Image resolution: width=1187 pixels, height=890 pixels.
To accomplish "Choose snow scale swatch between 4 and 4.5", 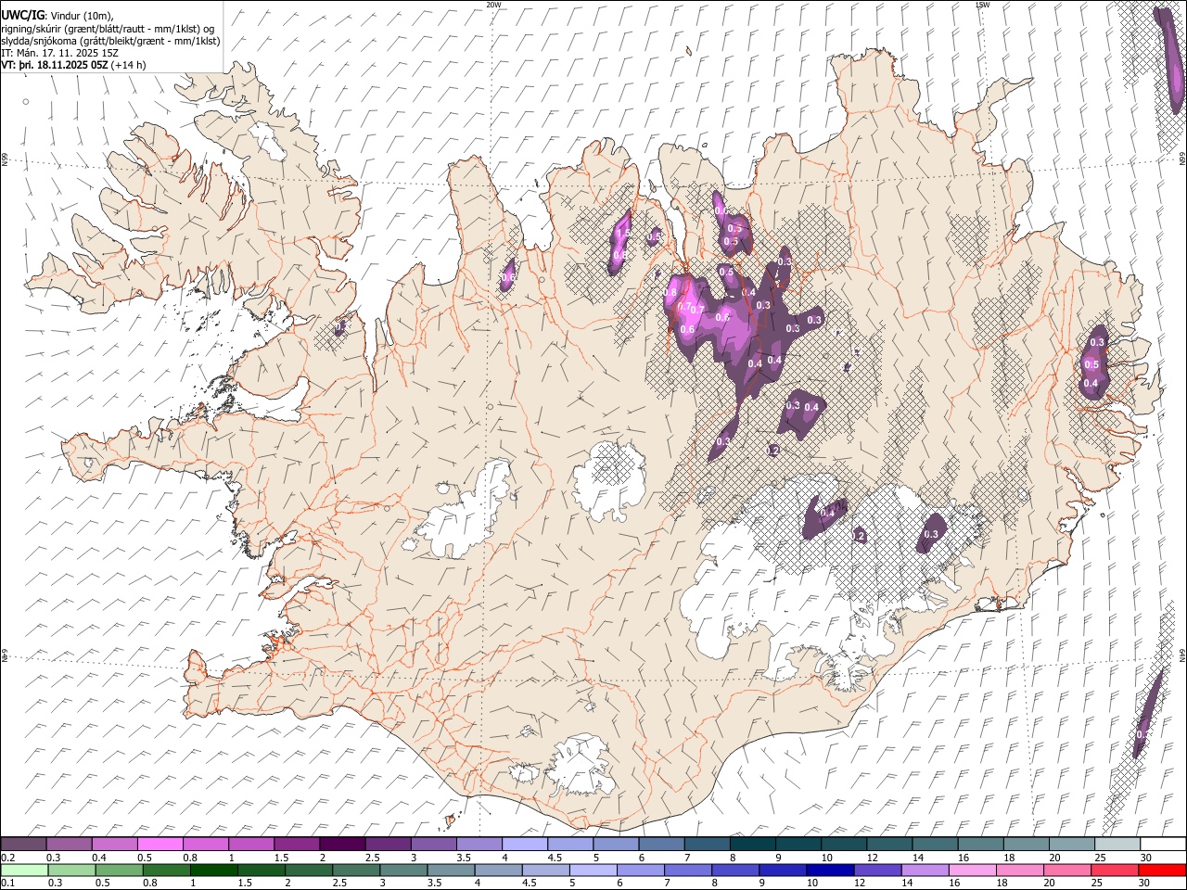I will pos(525,844).
